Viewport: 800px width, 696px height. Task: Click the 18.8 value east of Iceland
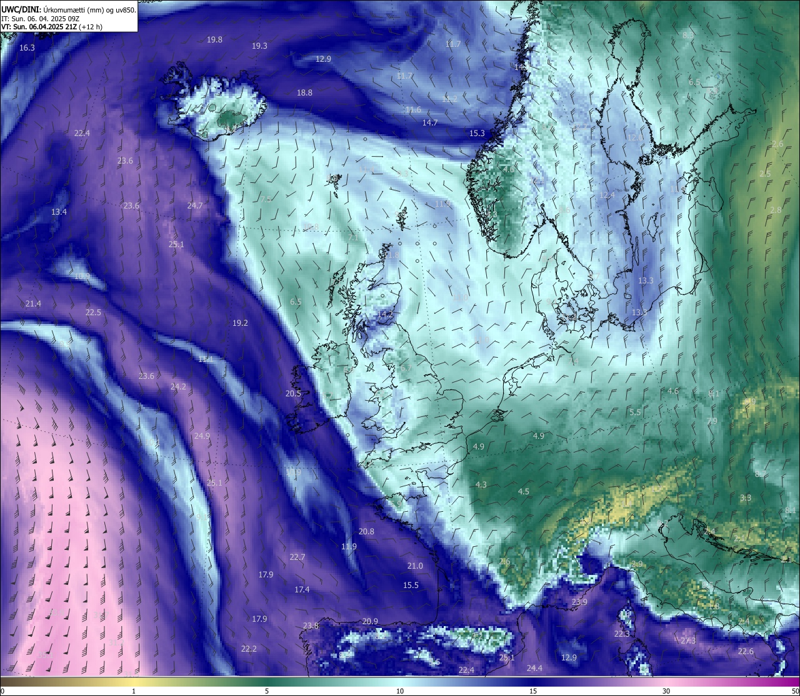[x=304, y=93]
